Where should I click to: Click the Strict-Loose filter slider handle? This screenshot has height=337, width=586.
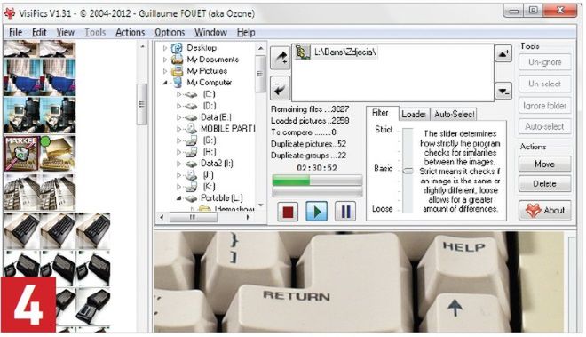[408, 171]
